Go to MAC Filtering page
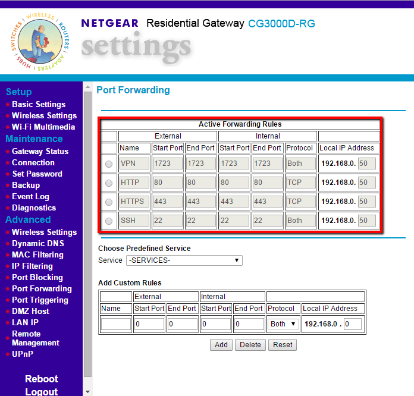 (37, 254)
